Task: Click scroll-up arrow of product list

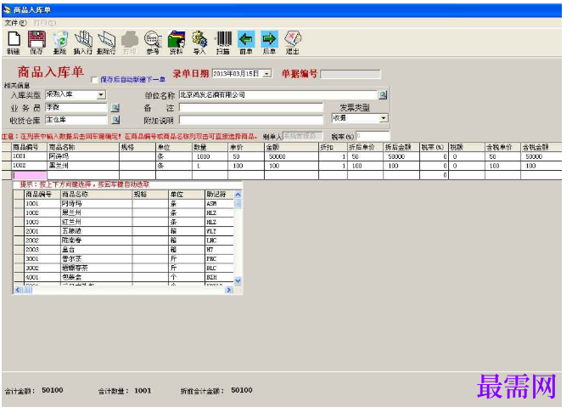Action: 238,195
